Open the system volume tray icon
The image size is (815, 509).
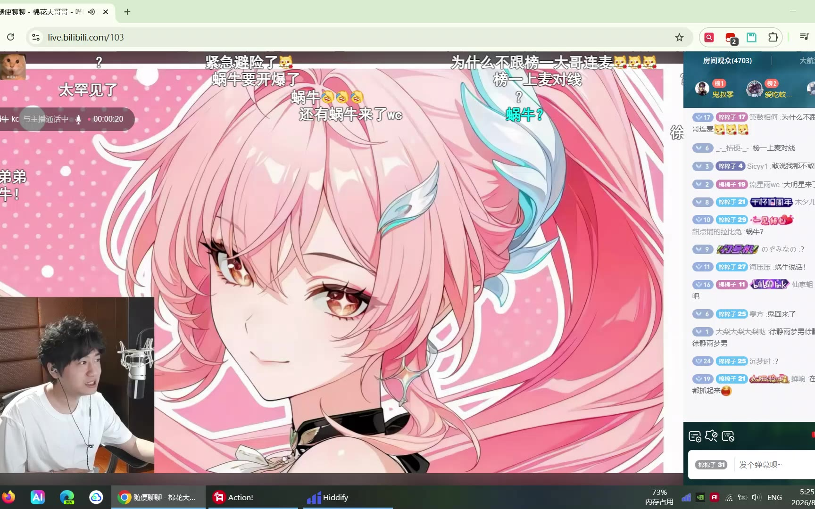click(x=757, y=497)
